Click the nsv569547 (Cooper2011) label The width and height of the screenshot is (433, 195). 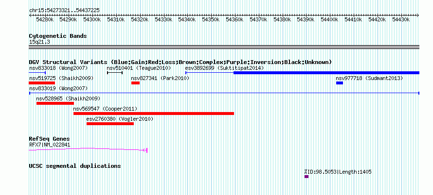click(105, 109)
